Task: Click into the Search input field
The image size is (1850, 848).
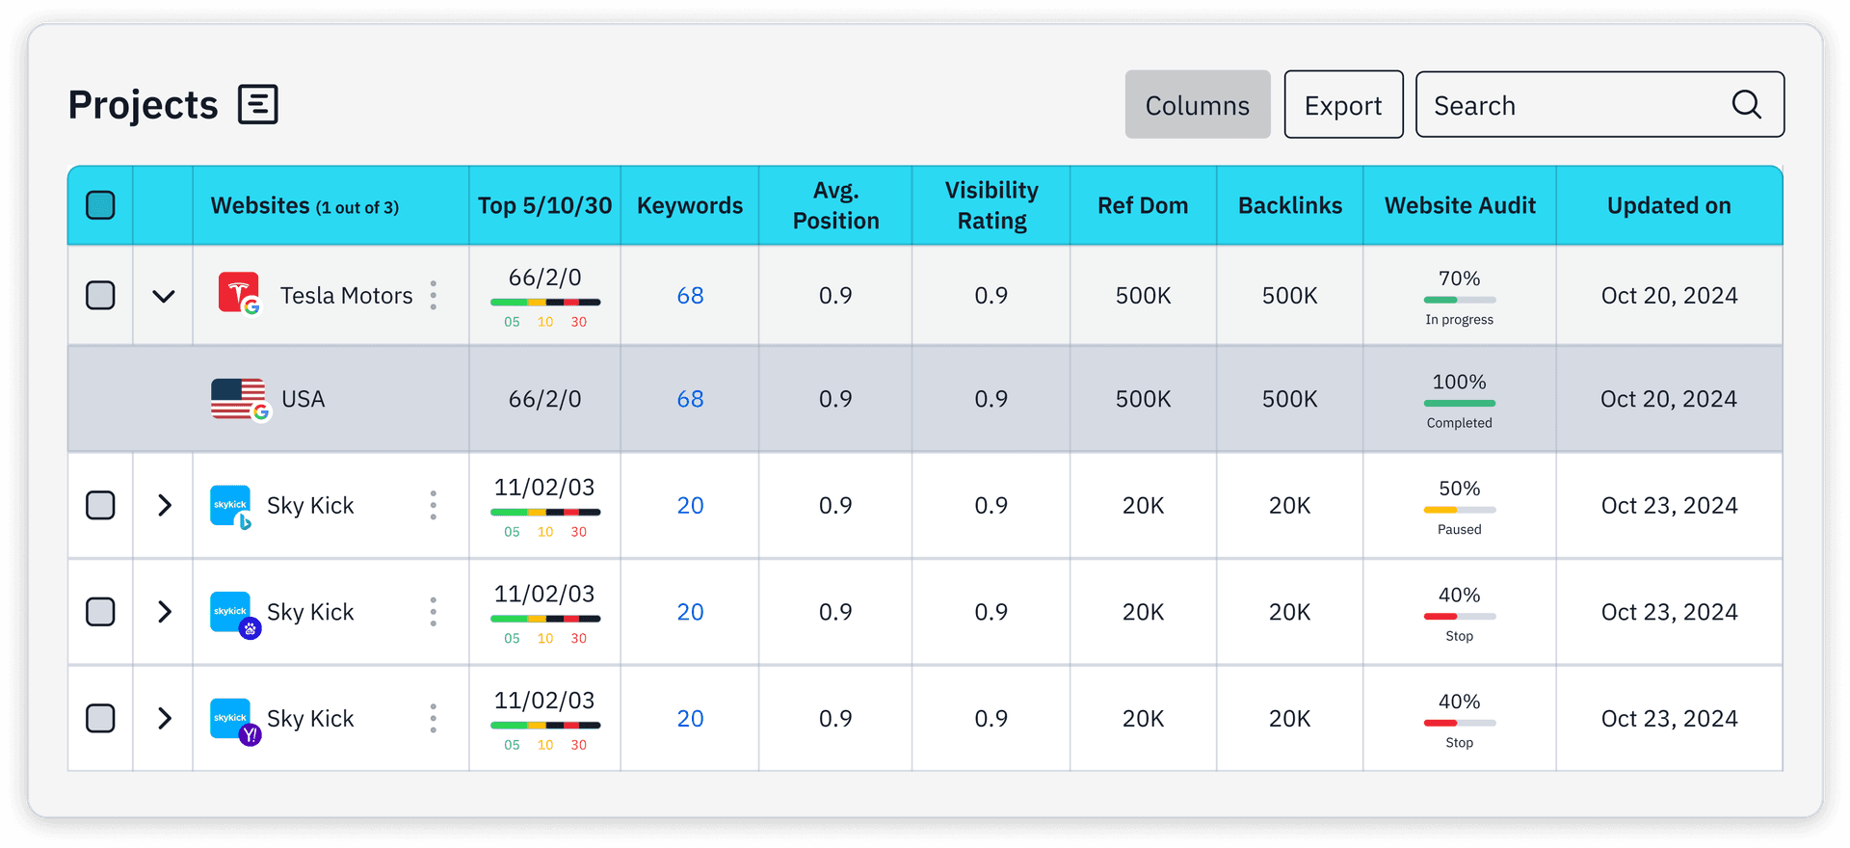Action: click(x=1571, y=105)
